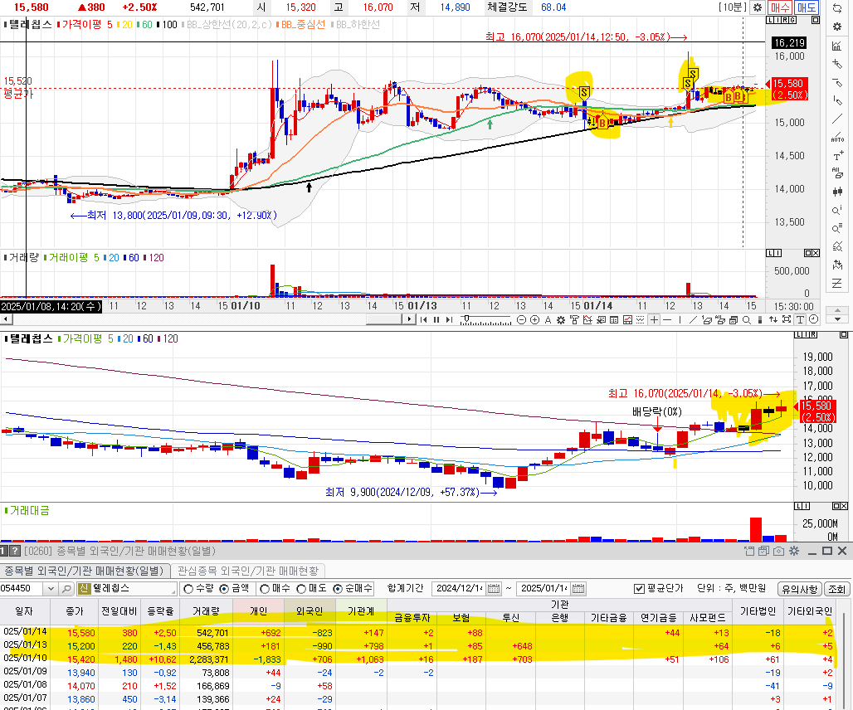Select the vertical-line pencil tool
Screen dimensions: 853x710
pos(837,100)
